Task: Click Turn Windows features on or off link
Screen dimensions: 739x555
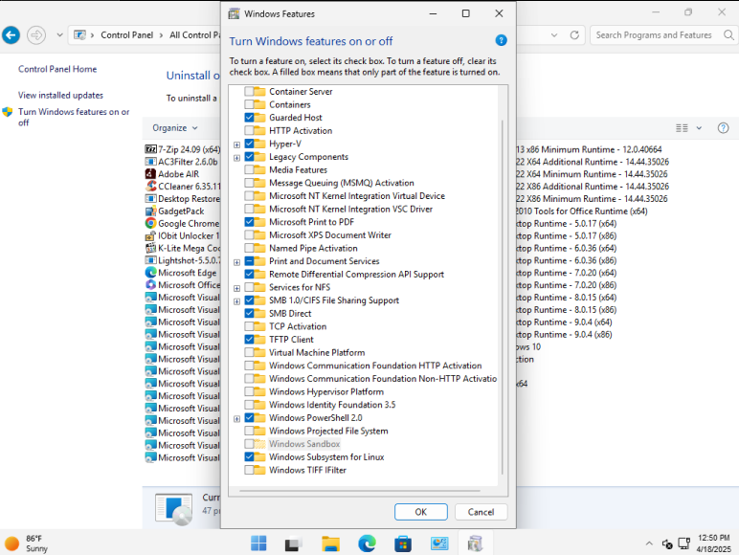Action: [74, 117]
